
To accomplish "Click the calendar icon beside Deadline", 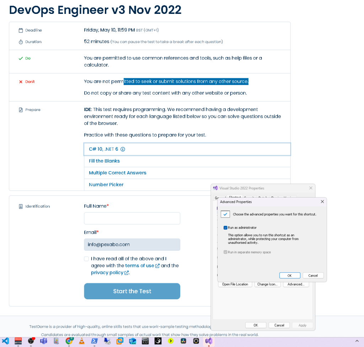I will tap(21, 30).
